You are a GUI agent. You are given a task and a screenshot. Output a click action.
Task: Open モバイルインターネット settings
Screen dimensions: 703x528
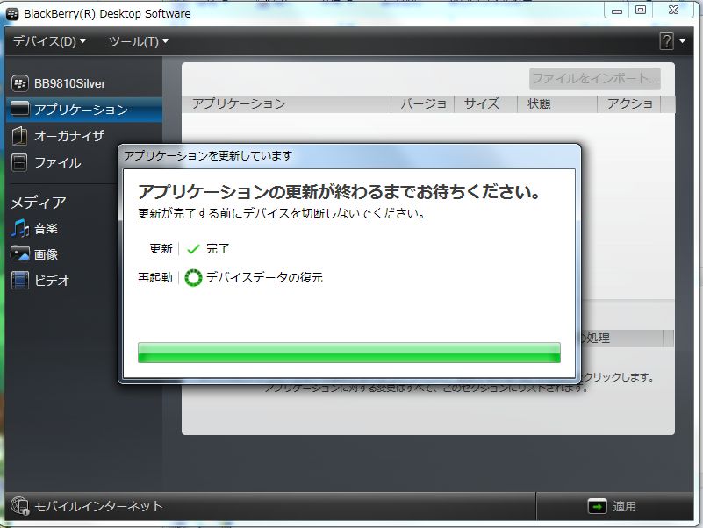coord(98,506)
